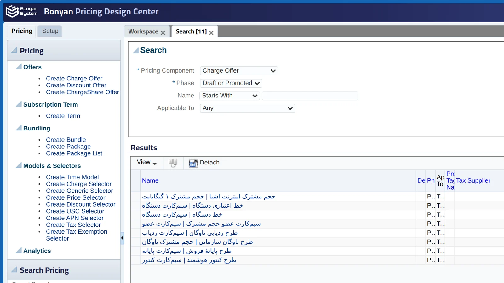This screenshot has width=504, height=283.
Task: Click the Bonyan System logo
Action: coord(22,12)
